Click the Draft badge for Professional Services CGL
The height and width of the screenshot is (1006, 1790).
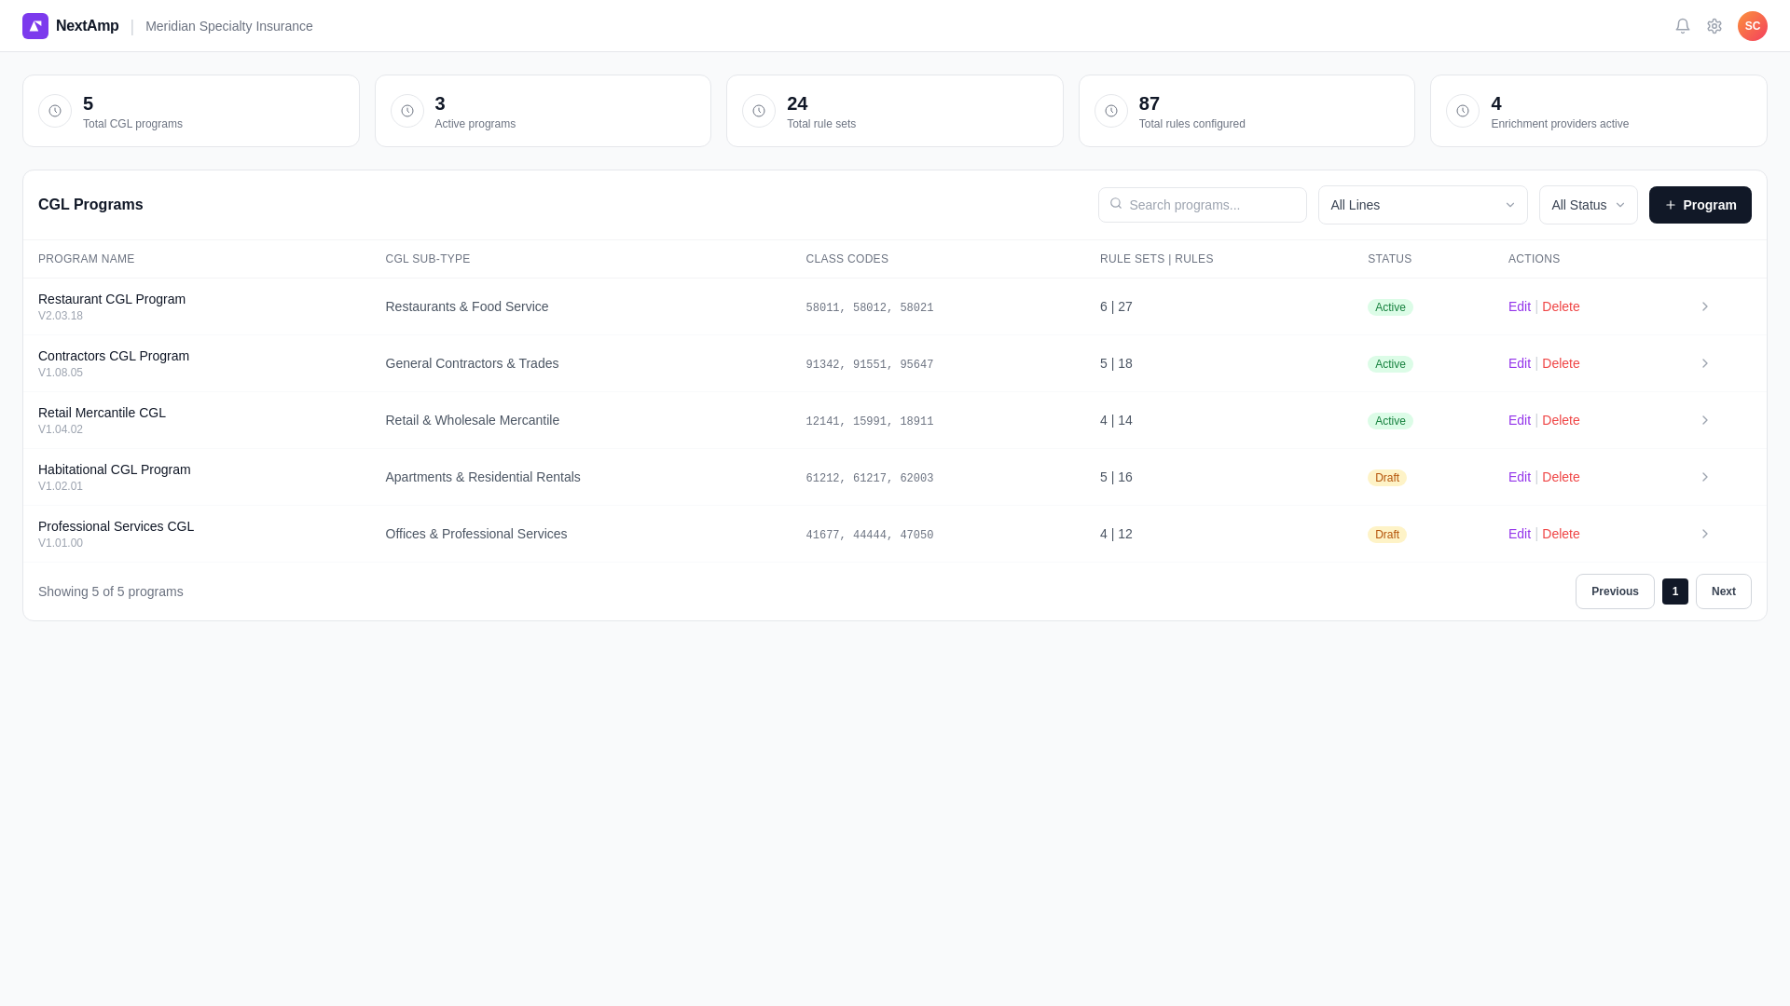(1387, 535)
